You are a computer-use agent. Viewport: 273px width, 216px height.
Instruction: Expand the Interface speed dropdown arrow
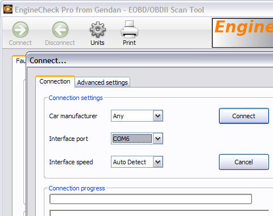tap(158, 162)
